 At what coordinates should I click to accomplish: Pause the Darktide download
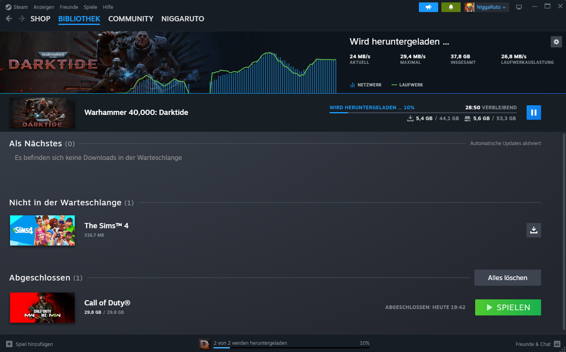click(x=534, y=113)
